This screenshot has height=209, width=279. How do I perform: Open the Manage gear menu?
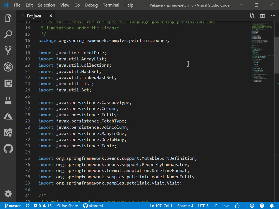[8, 194]
